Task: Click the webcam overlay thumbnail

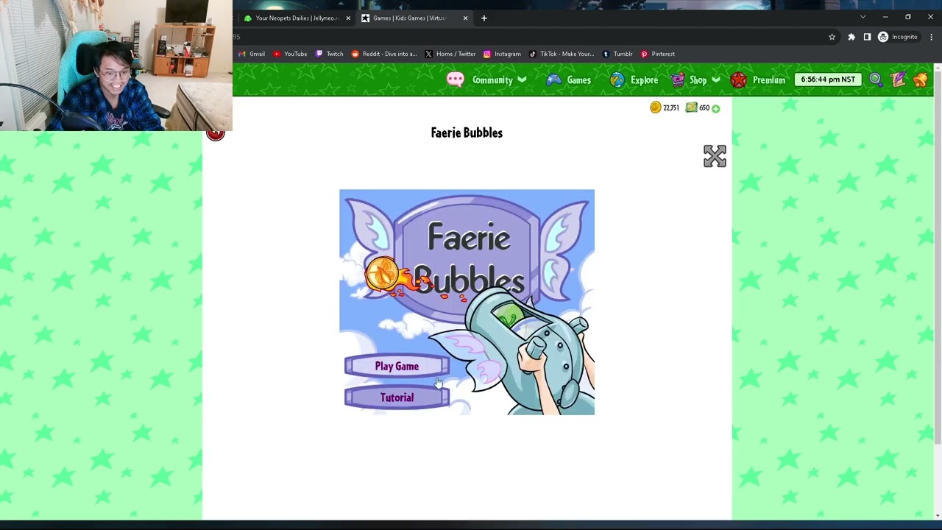Action: click(x=116, y=66)
